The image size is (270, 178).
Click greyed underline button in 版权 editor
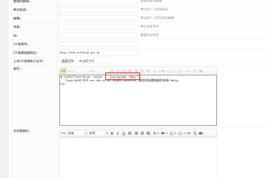(x=124, y=71)
